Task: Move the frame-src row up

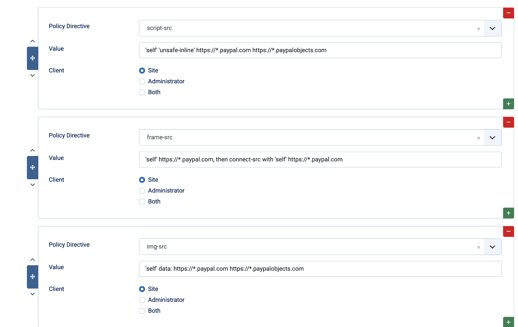Action: point(32,150)
